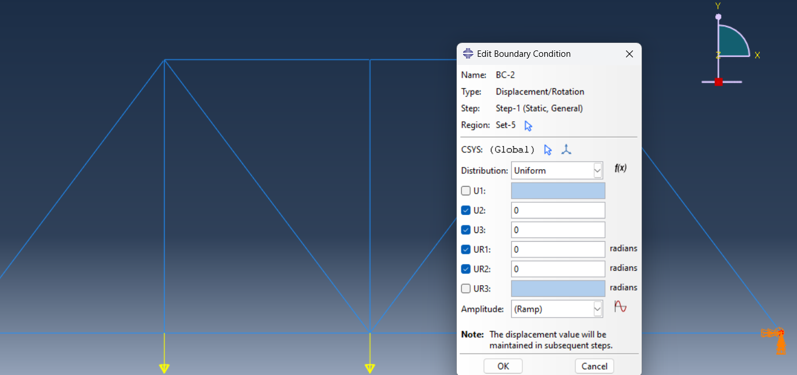Create an amplitude with the curve icon
The height and width of the screenshot is (375, 797).
(620, 307)
